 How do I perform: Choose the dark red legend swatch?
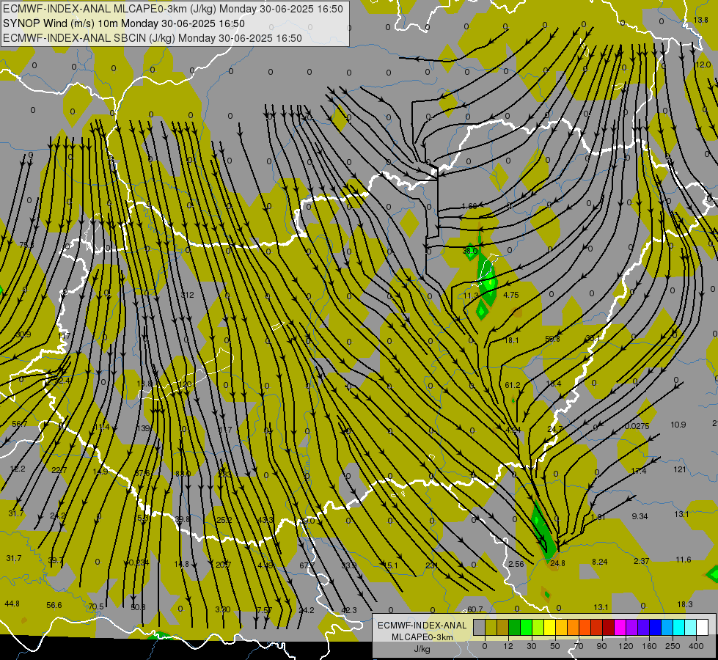point(608,627)
